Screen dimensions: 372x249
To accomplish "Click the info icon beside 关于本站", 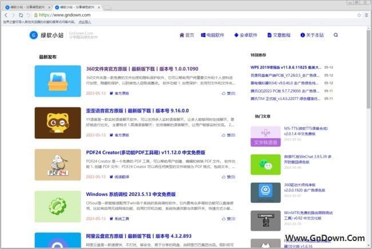I will tap(303, 35).
